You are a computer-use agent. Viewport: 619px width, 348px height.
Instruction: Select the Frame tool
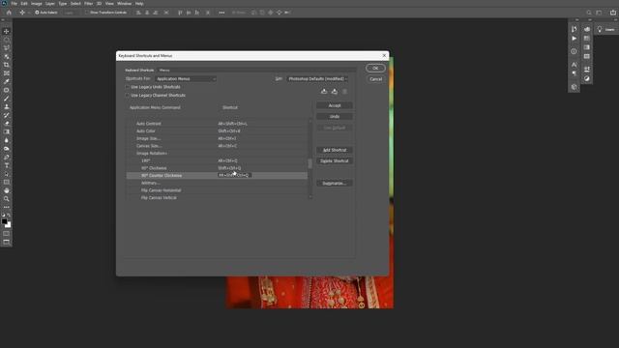[7, 73]
